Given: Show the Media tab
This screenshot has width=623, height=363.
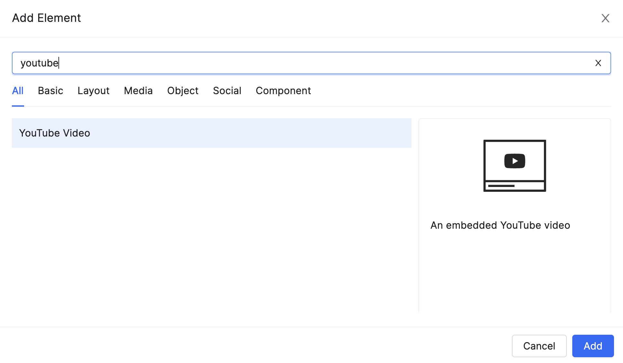Looking at the screenshot, I should [138, 91].
